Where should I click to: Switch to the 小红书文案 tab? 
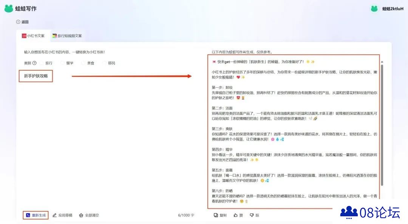33,36
